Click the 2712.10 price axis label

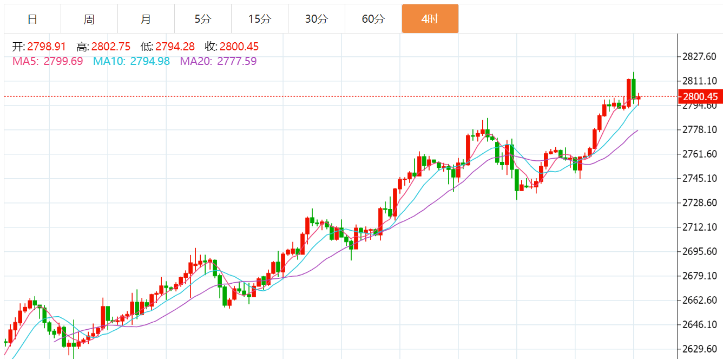[x=700, y=227]
